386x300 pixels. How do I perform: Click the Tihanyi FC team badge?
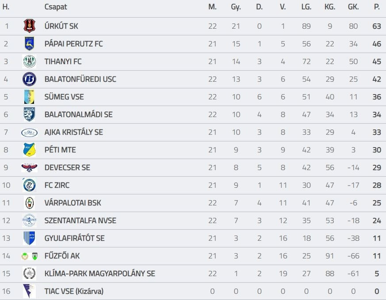(29, 62)
